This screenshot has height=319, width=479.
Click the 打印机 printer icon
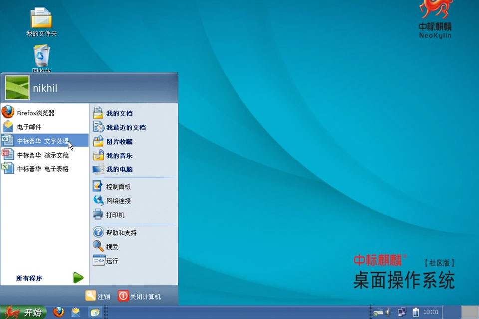pyautogui.click(x=98, y=214)
